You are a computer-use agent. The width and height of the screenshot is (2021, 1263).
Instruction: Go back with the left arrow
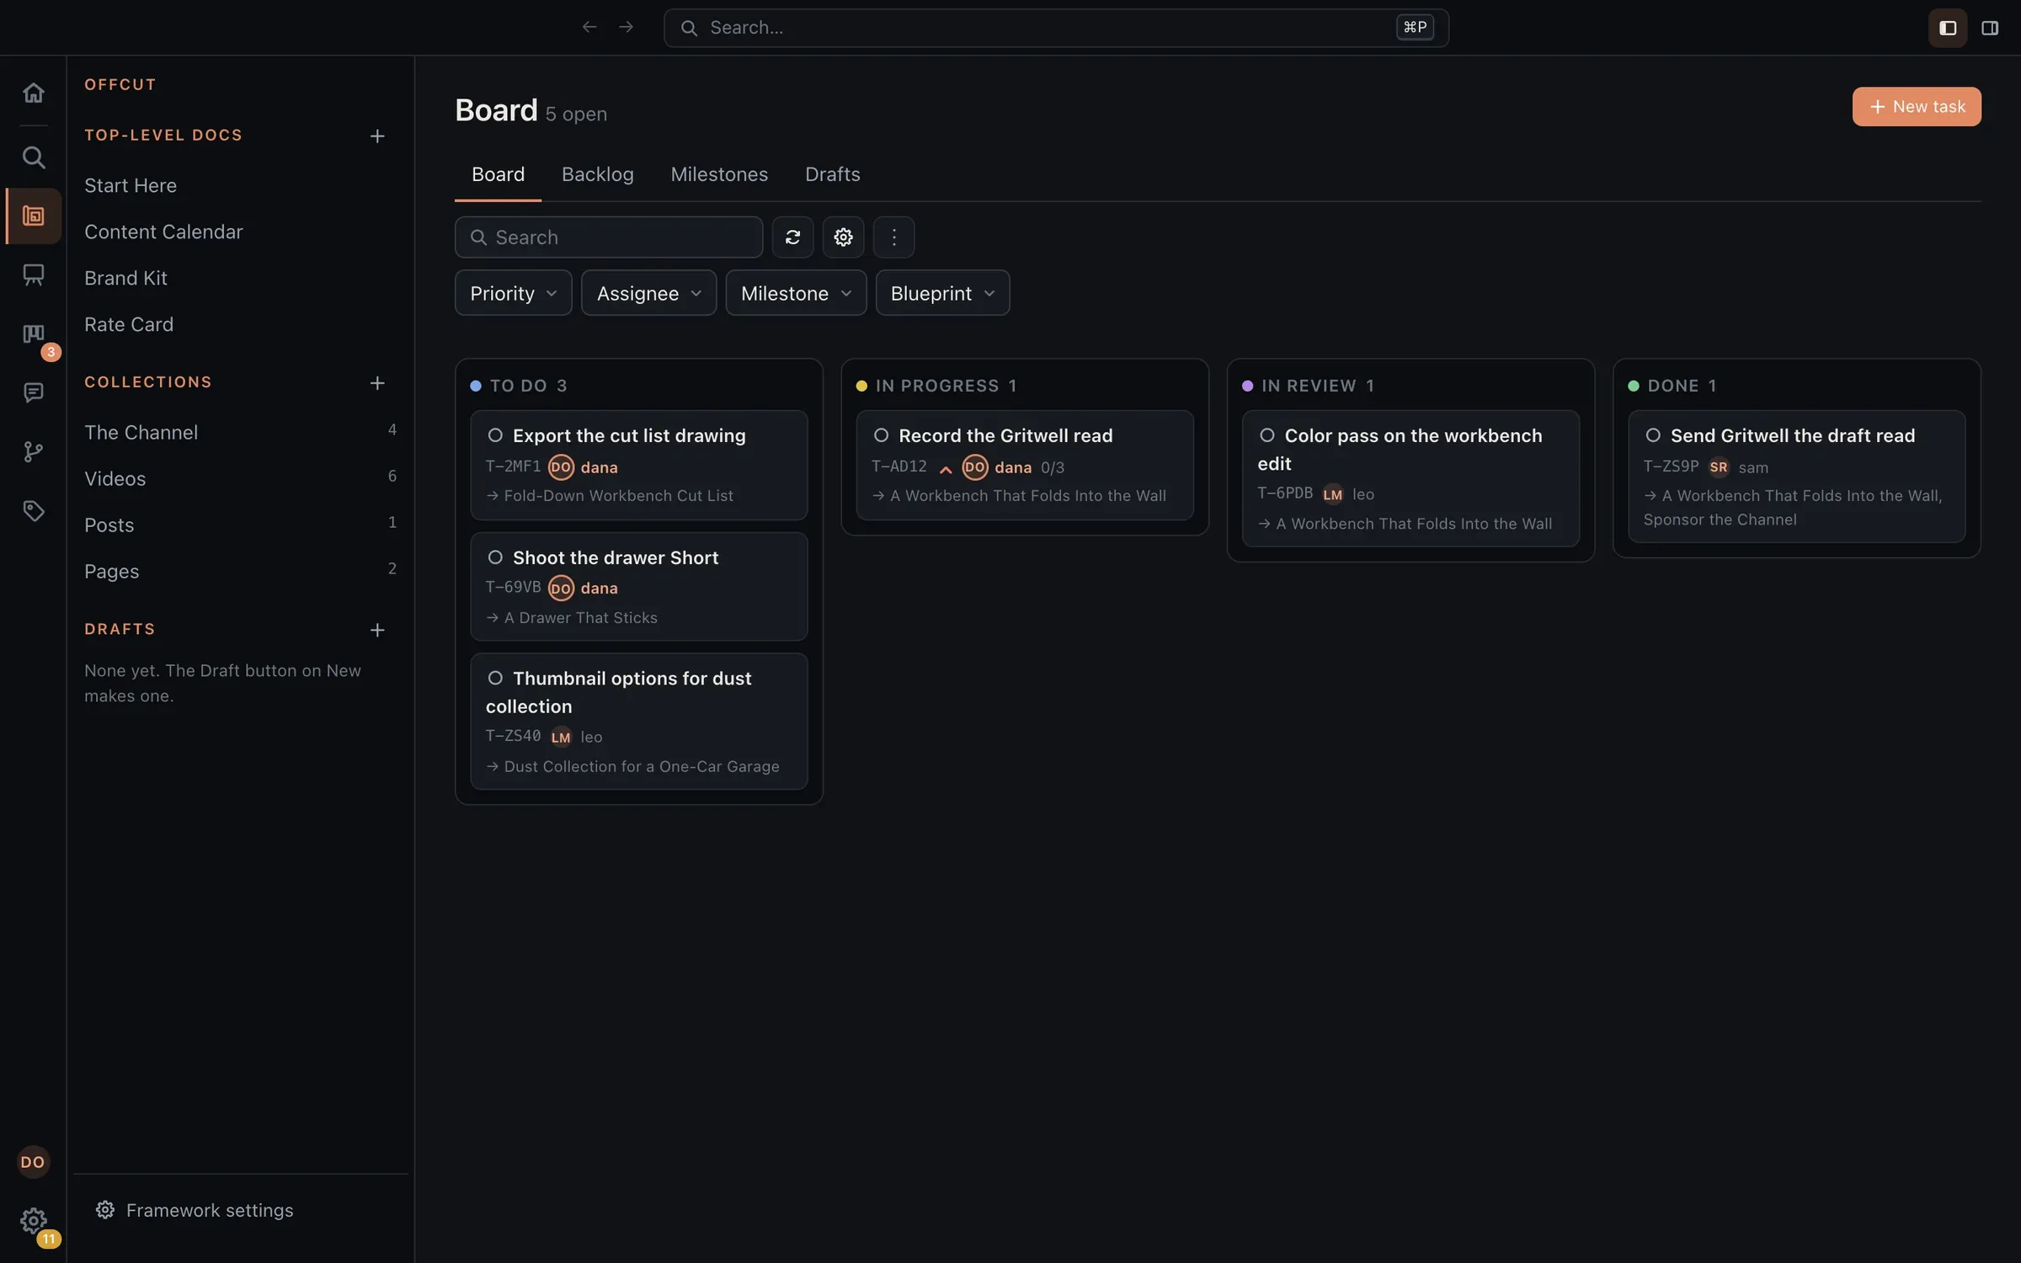pyautogui.click(x=589, y=28)
